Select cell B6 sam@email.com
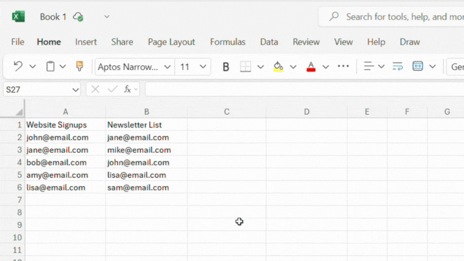Screen dimensions: 464x261 pyautogui.click(x=146, y=188)
